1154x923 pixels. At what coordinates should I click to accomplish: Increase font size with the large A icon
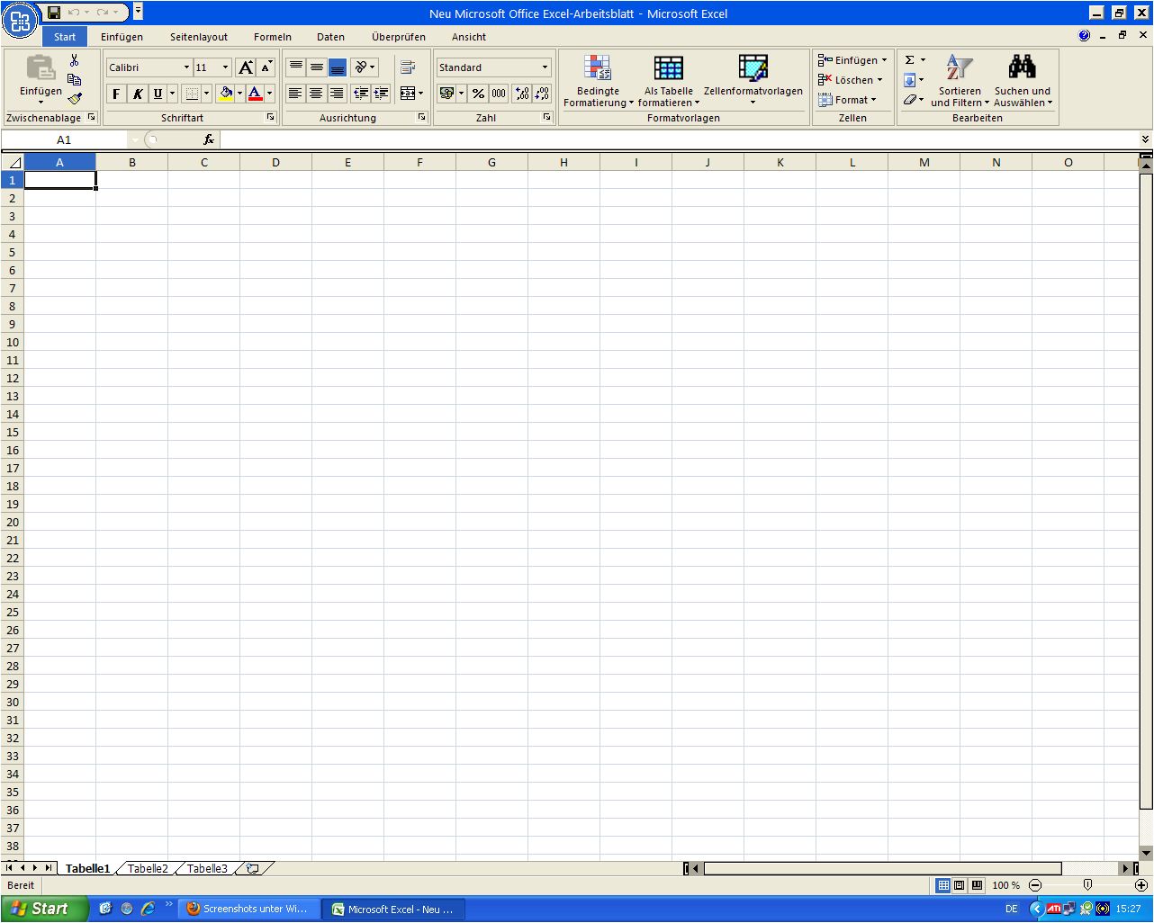245,67
